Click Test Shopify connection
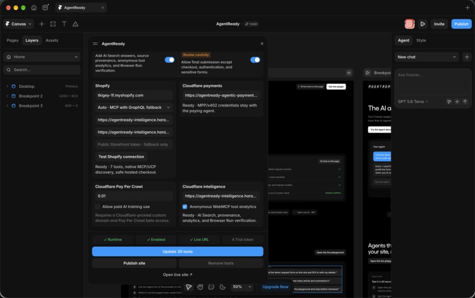 click(121, 157)
